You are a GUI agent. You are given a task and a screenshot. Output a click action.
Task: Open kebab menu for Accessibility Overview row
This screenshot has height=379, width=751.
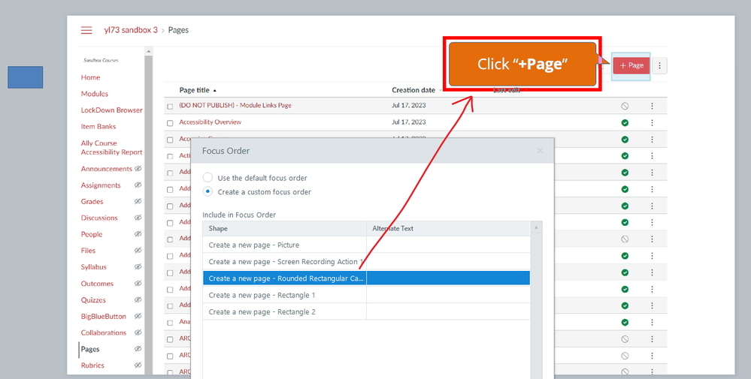pos(652,123)
